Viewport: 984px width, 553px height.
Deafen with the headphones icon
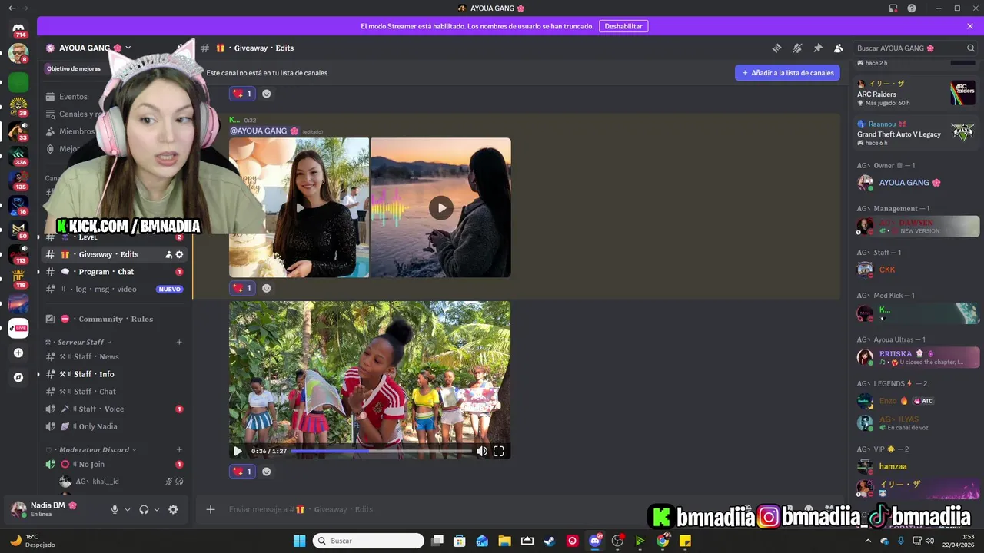tap(144, 509)
